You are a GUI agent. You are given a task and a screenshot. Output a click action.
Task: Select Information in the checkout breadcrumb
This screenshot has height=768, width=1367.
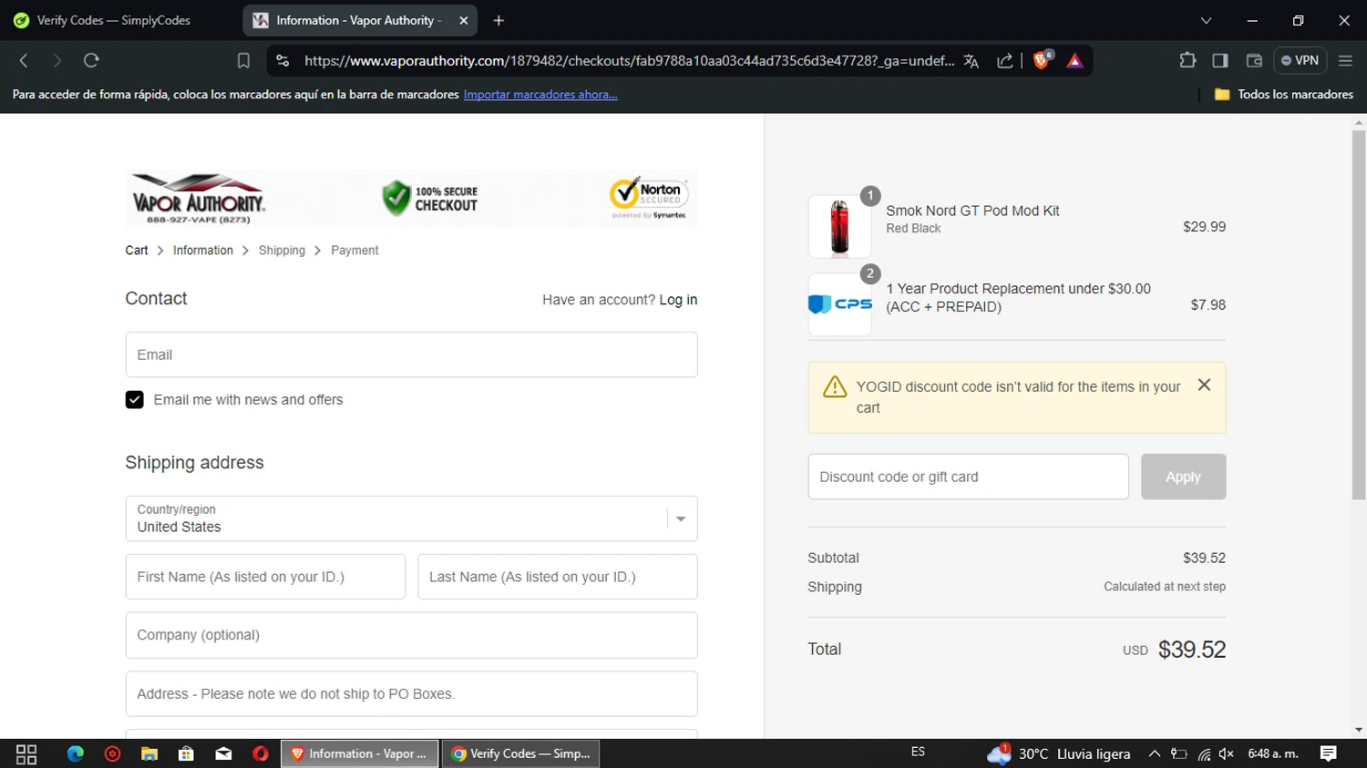[x=203, y=251]
